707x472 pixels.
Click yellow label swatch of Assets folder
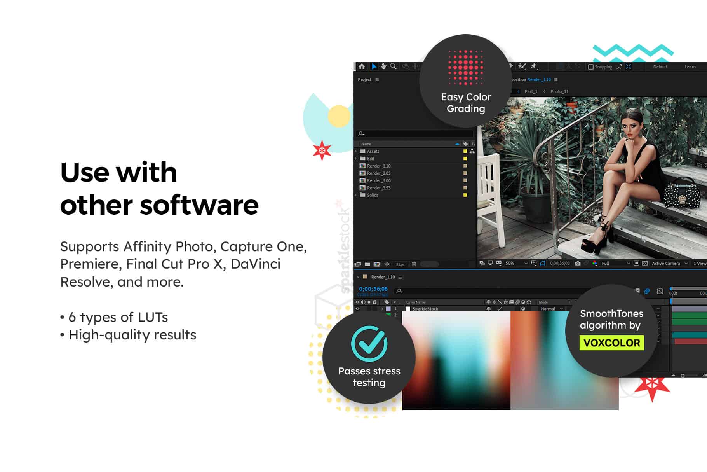tap(465, 151)
